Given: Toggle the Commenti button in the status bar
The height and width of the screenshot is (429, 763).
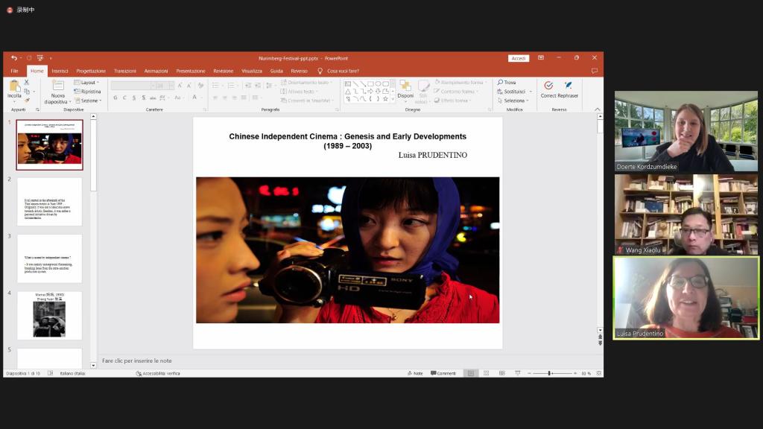Looking at the screenshot, I should pyautogui.click(x=443, y=374).
